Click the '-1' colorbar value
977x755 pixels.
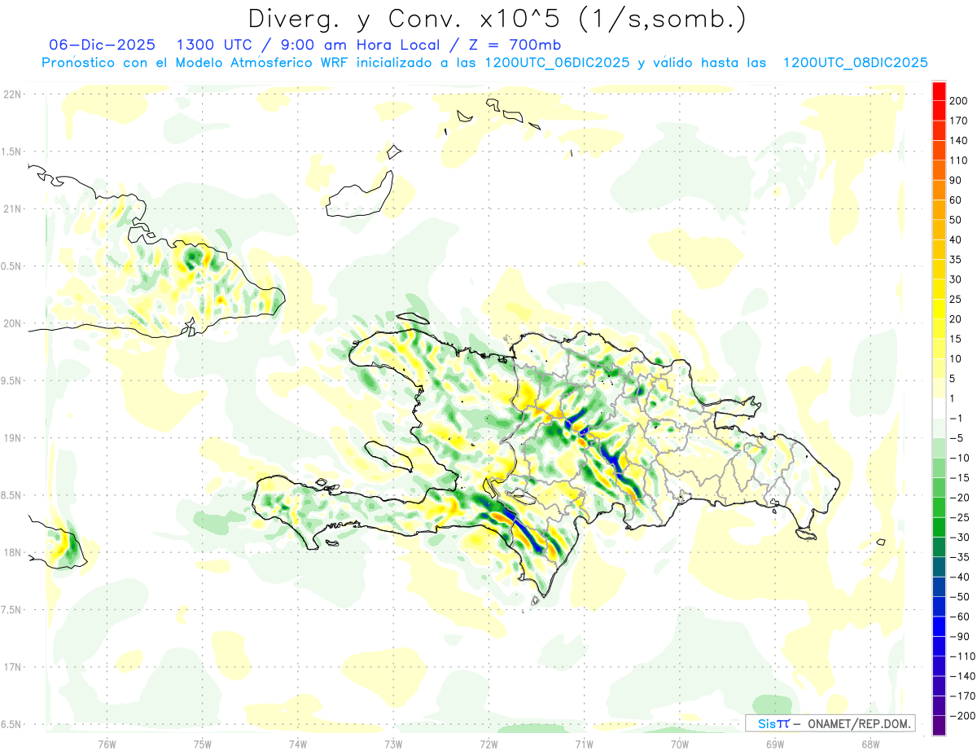coord(957,418)
